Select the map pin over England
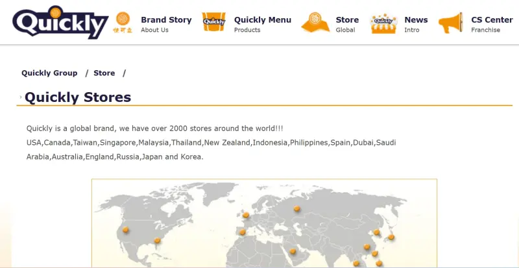The image size is (519, 268). [x=246, y=215]
